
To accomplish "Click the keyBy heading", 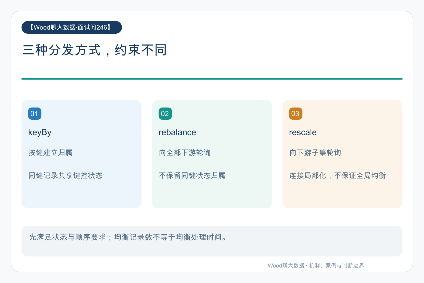I will (40, 132).
